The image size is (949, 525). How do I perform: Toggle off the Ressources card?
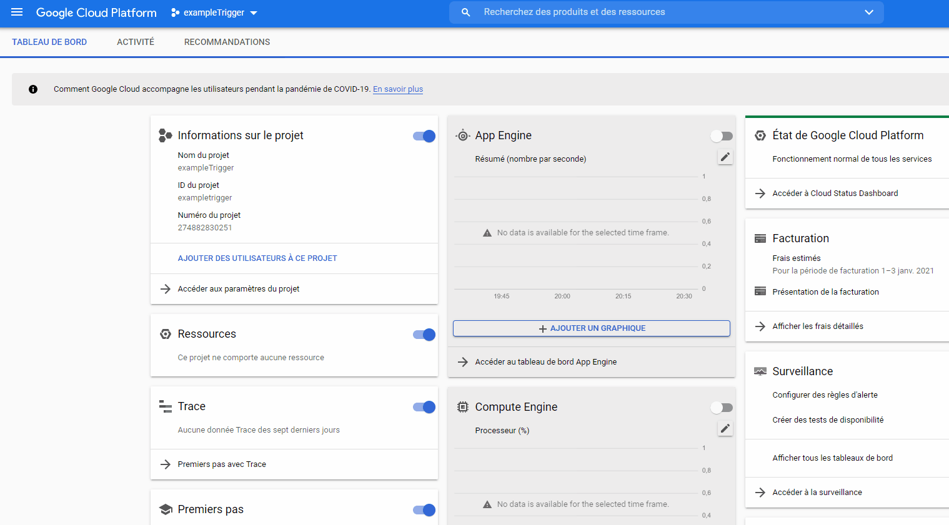424,335
